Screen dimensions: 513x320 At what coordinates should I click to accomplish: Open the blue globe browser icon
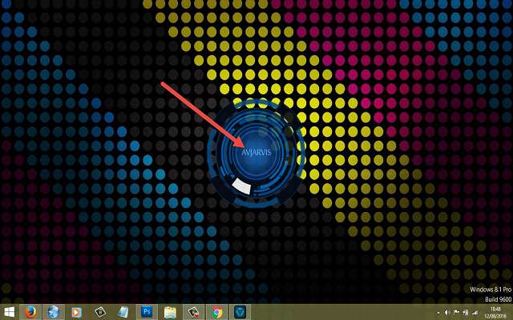54,311
